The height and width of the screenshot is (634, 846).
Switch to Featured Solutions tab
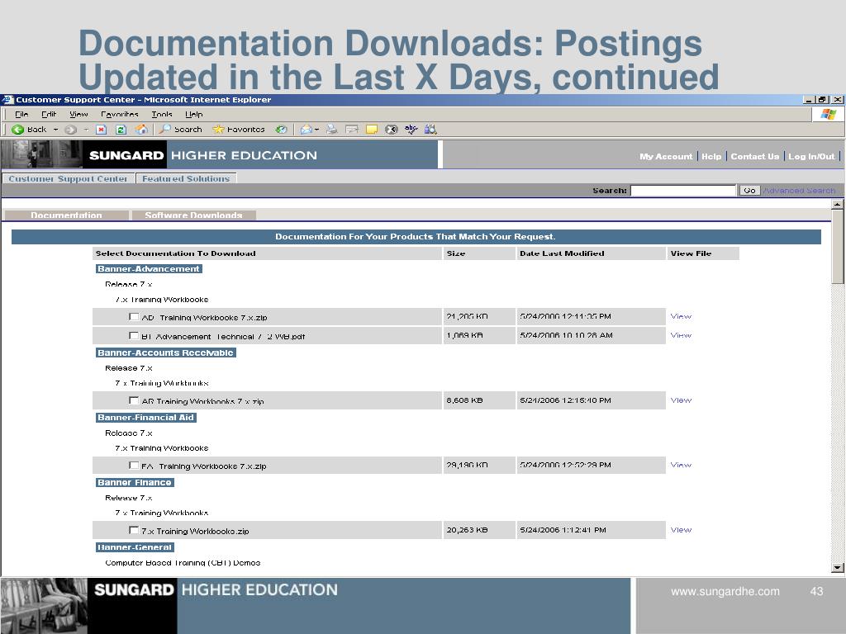(186, 178)
